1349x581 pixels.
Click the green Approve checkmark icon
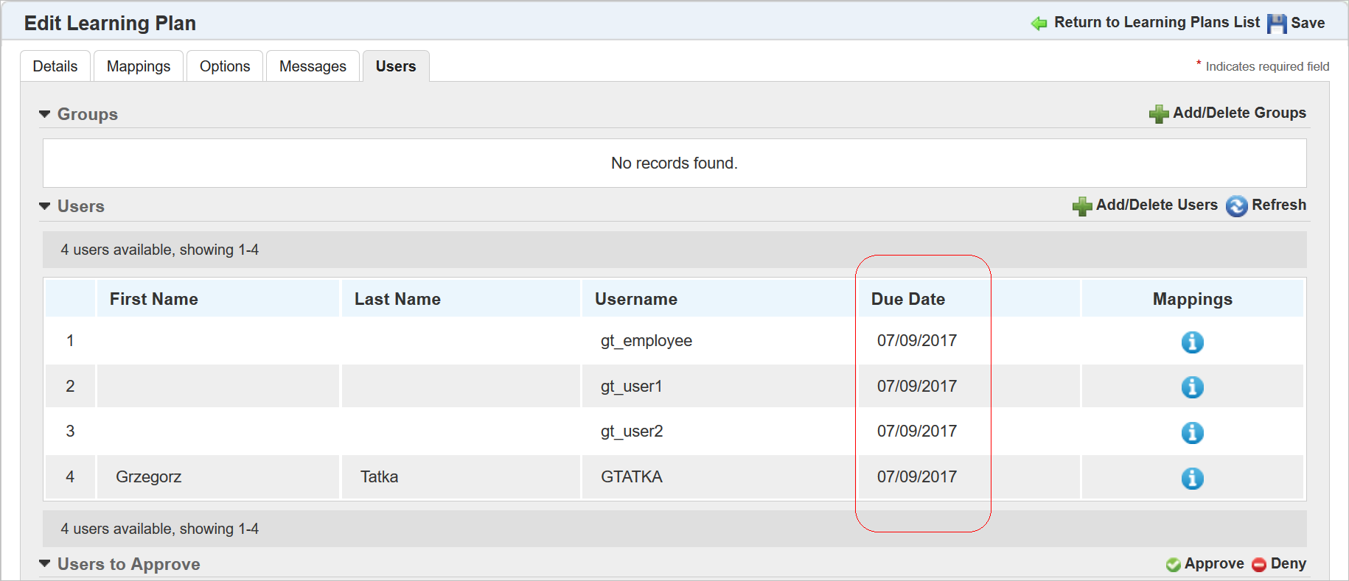1173,565
